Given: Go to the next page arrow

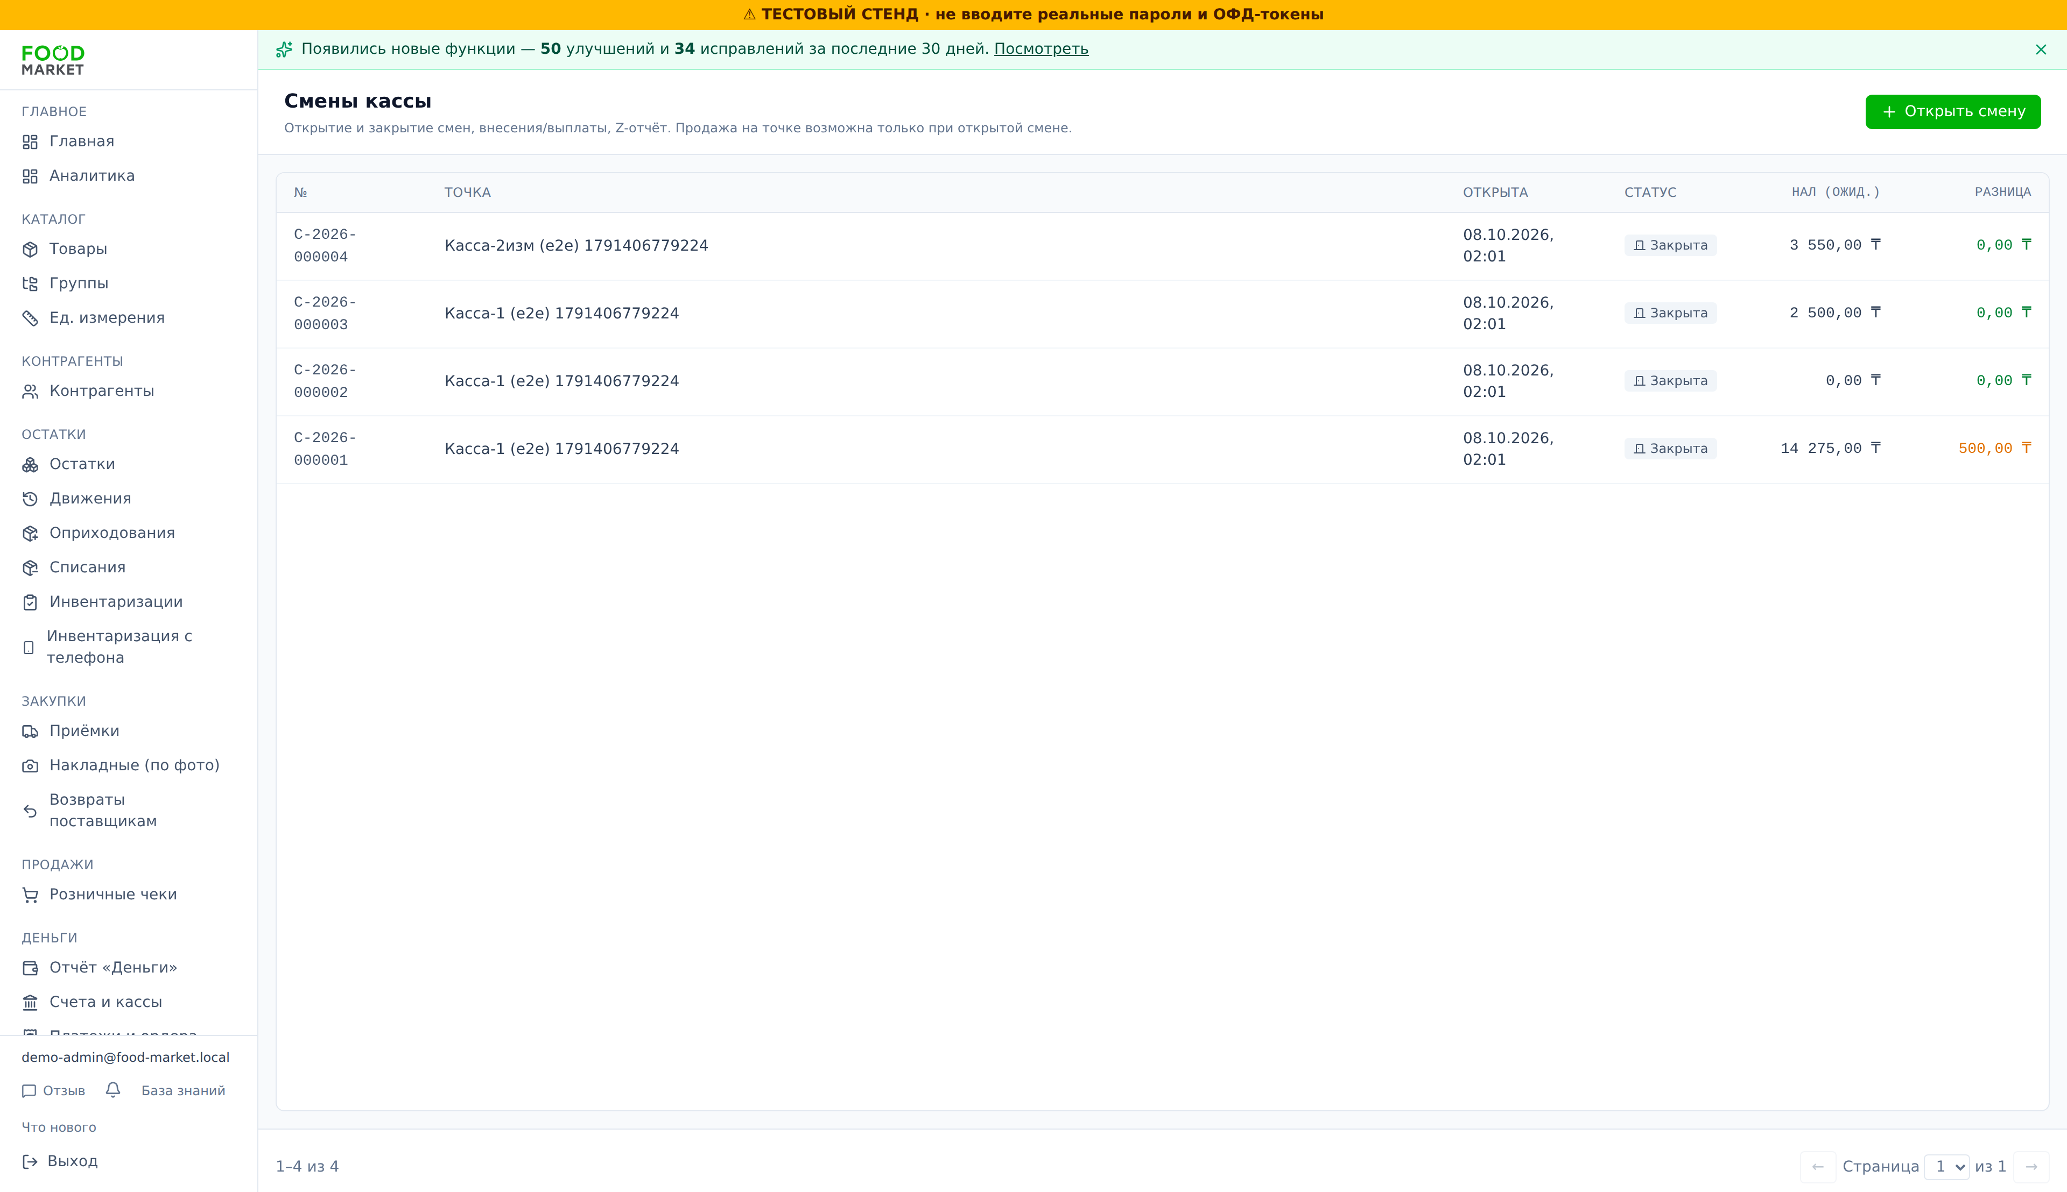Looking at the screenshot, I should pos(2031,1167).
